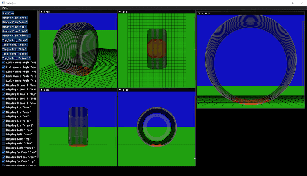Check Display Sidewall "view 1" box

tap(3, 103)
